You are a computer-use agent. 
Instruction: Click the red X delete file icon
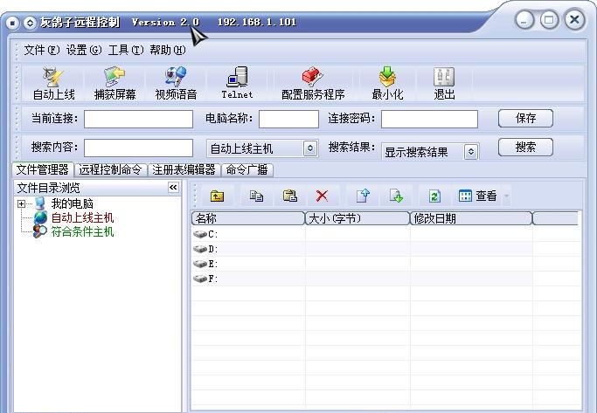322,196
